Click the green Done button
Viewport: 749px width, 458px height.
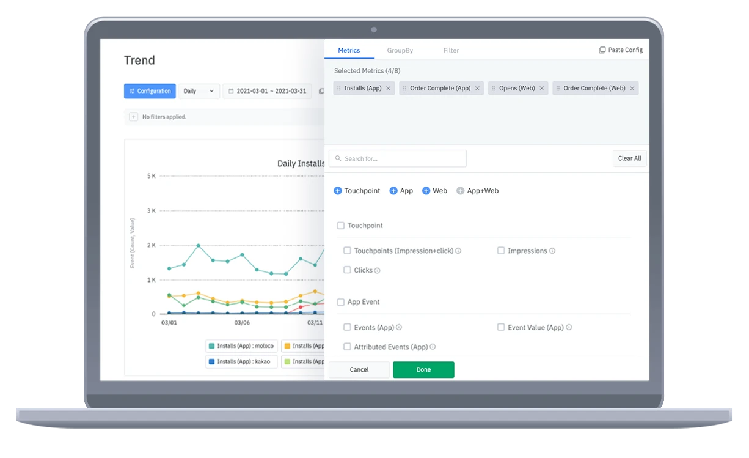point(423,370)
